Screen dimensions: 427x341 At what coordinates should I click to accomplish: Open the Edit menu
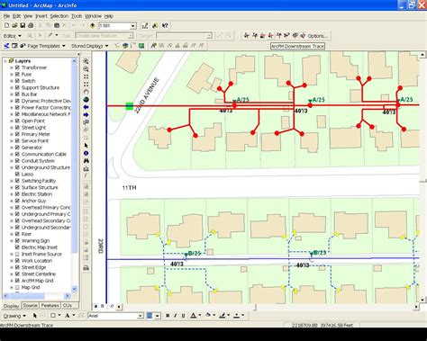pyautogui.click(x=16, y=16)
